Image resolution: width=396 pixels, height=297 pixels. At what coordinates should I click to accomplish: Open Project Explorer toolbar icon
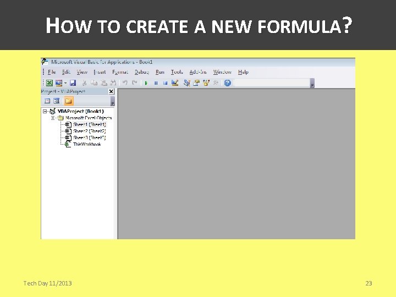point(186,83)
